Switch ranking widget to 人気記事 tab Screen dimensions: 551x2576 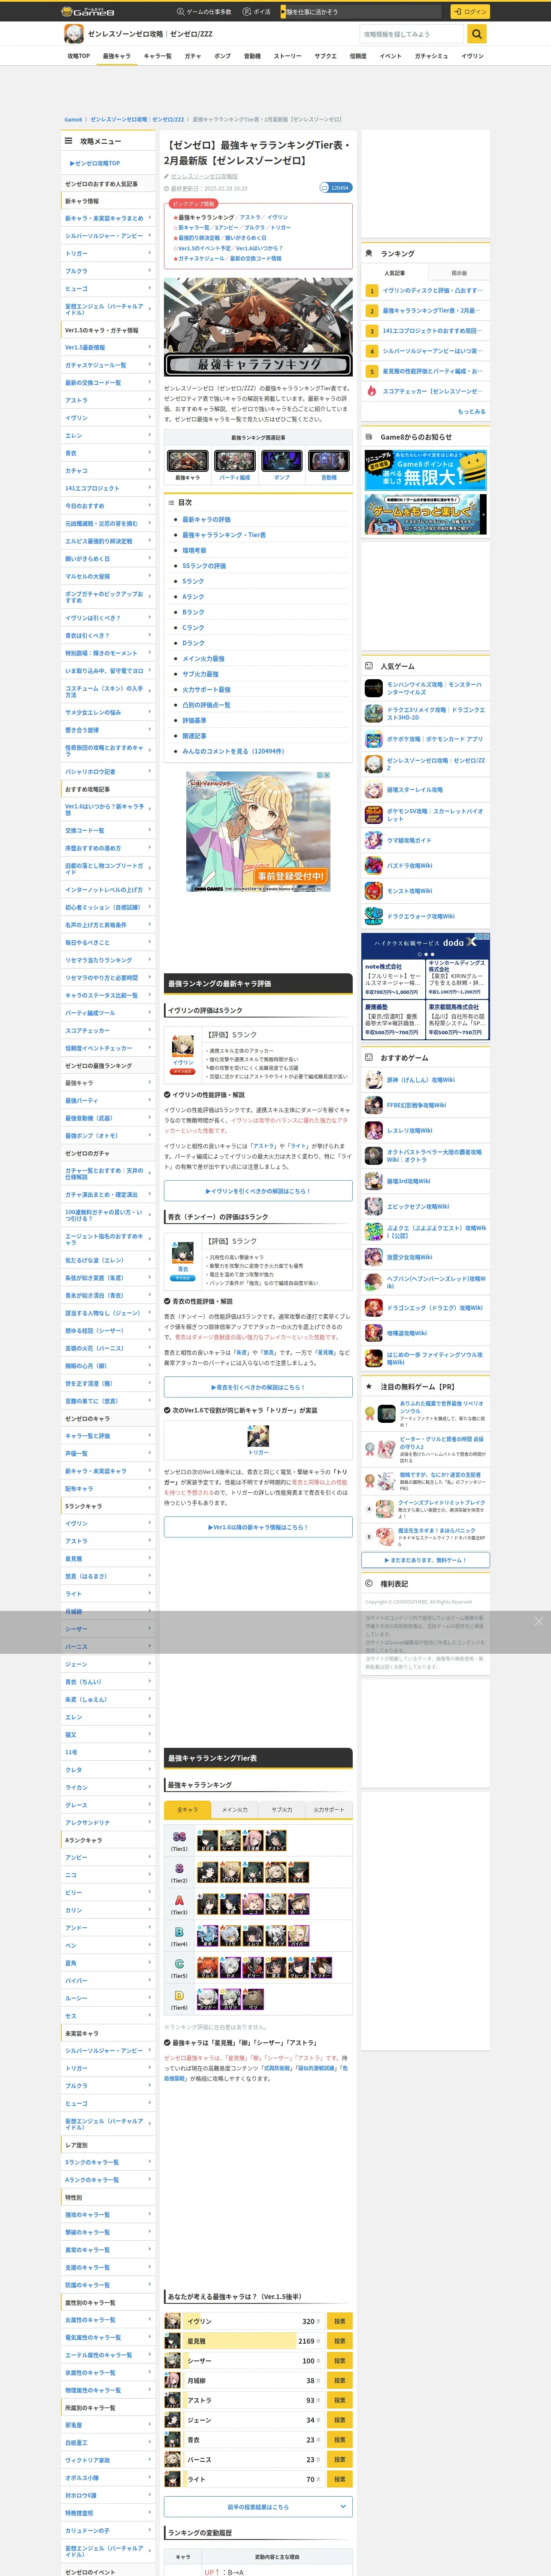(395, 273)
